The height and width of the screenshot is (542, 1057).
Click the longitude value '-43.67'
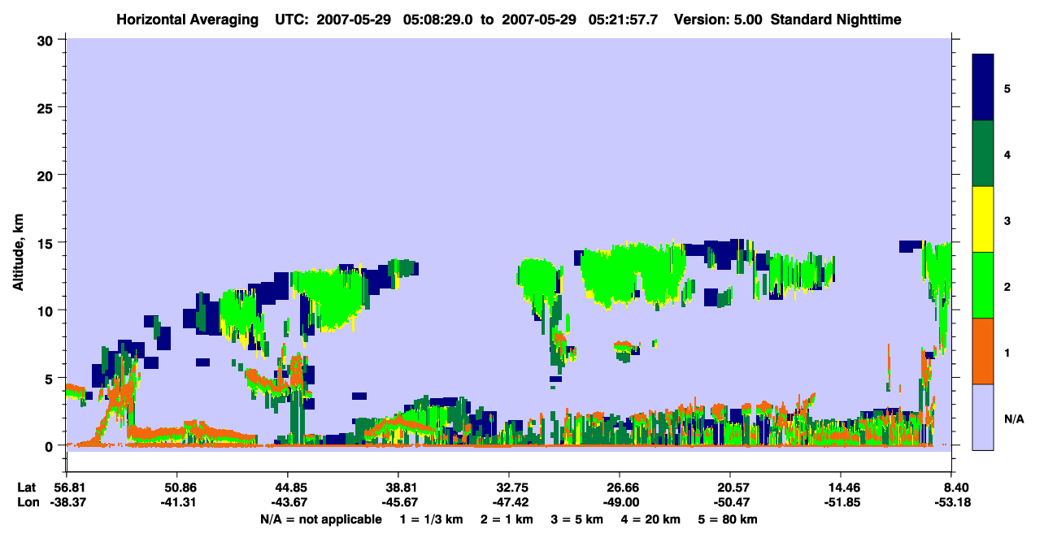[288, 503]
